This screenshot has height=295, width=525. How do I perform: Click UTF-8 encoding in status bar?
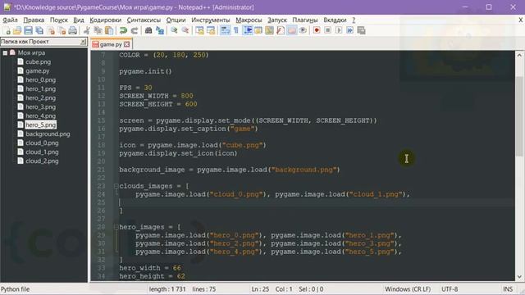[x=450, y=289]
